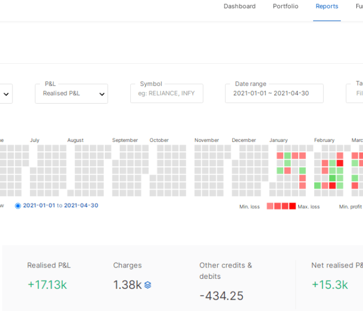Screen dimensions: 363x311
Task: Click the darkest green cell in February
Action: point(332,178)
